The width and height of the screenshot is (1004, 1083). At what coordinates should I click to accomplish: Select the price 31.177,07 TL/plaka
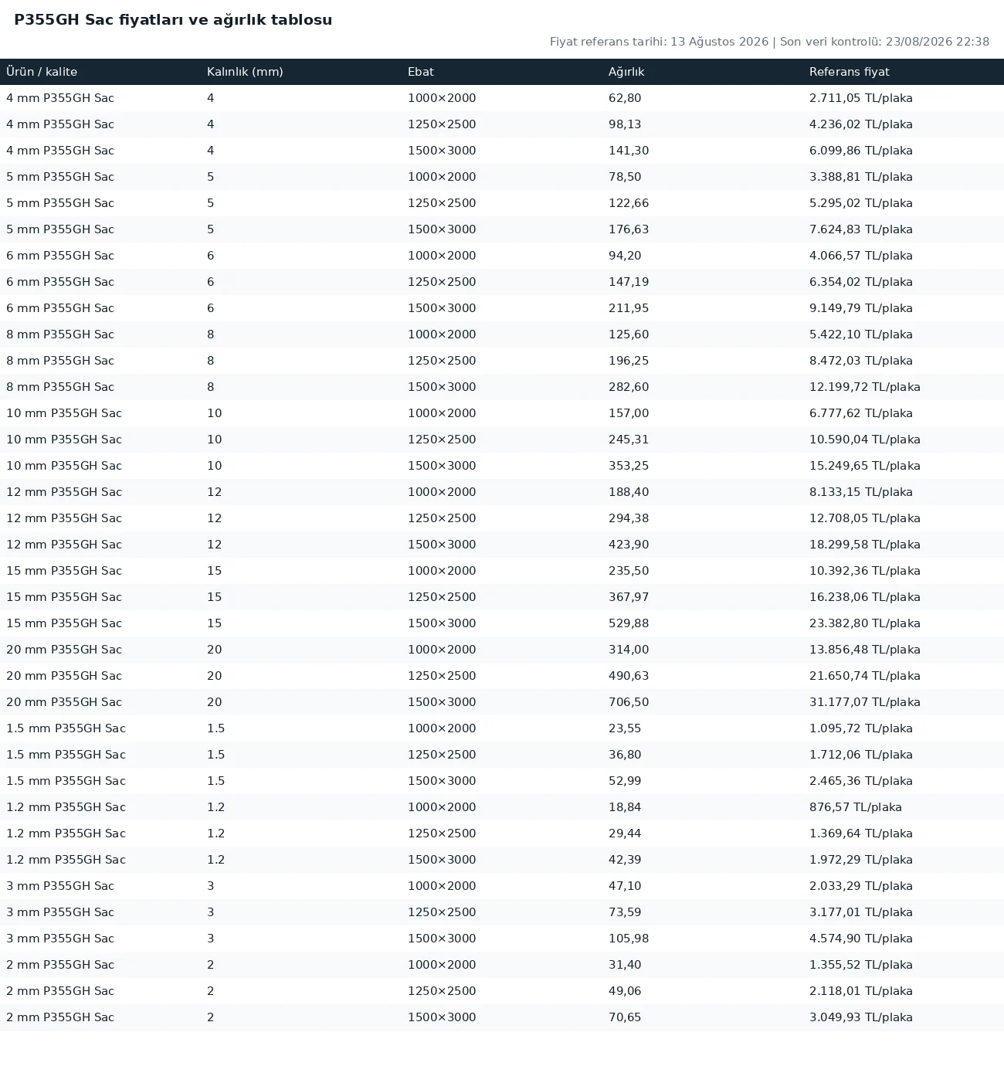click(x=865, y=702)
